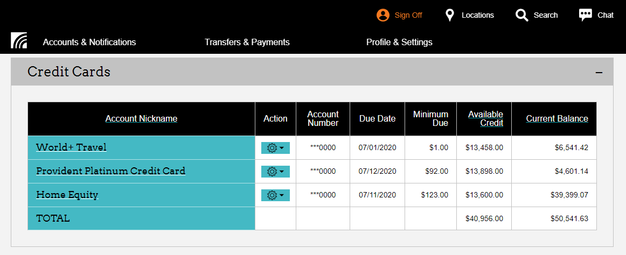Click the Credit Cards section heading
The image size is (626, 255).
pos(69,72)
